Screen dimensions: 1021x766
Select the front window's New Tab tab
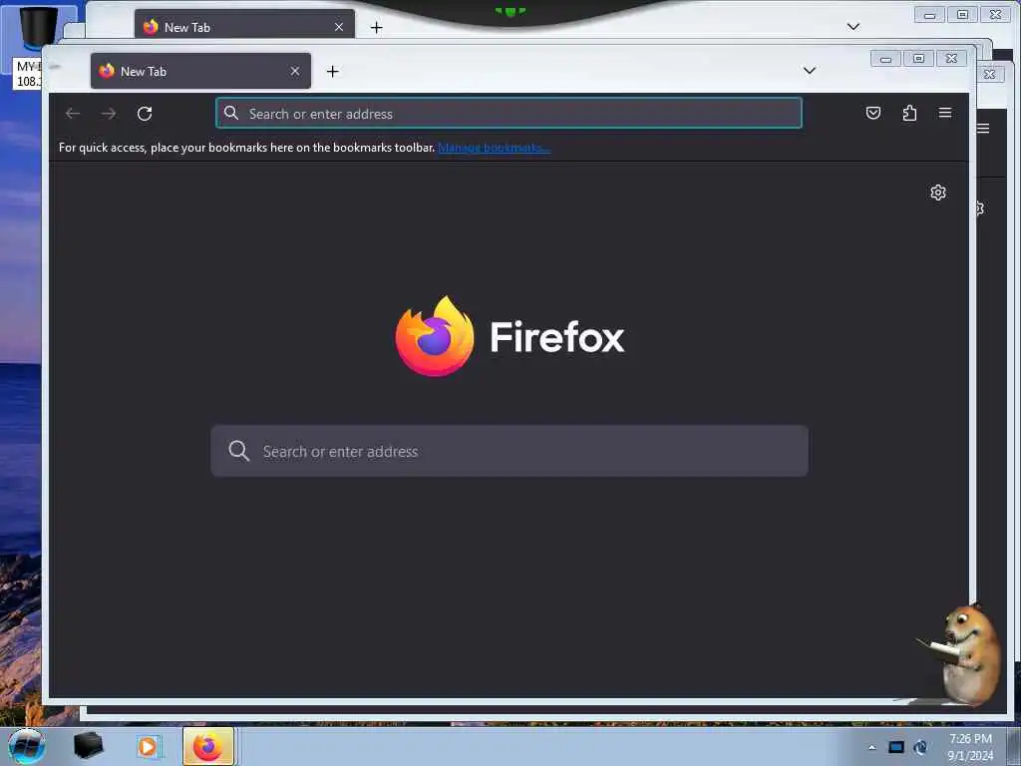pos(200,71)
